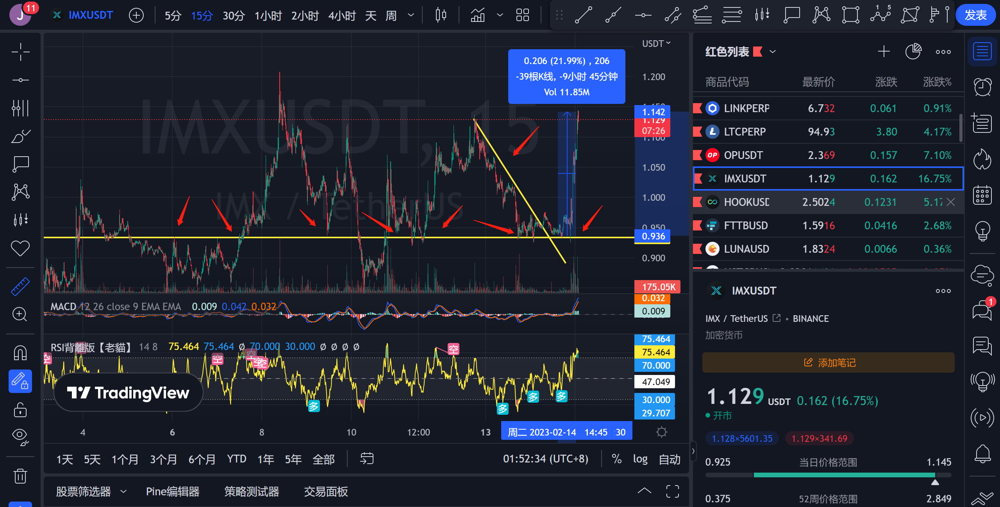This screenshot has height=507, width=1000.
Task: Activate Magnet mode on the left toolbar
Action: [x=20, y=352]
